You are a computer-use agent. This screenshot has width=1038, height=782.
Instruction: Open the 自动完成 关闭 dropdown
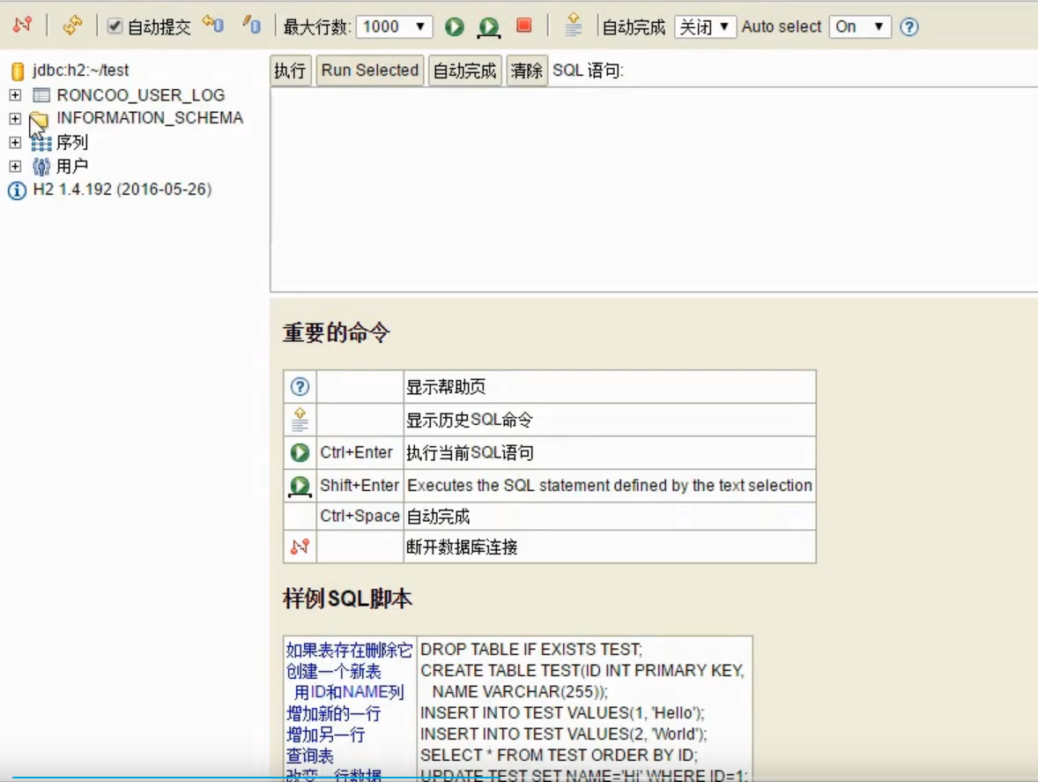705,26
